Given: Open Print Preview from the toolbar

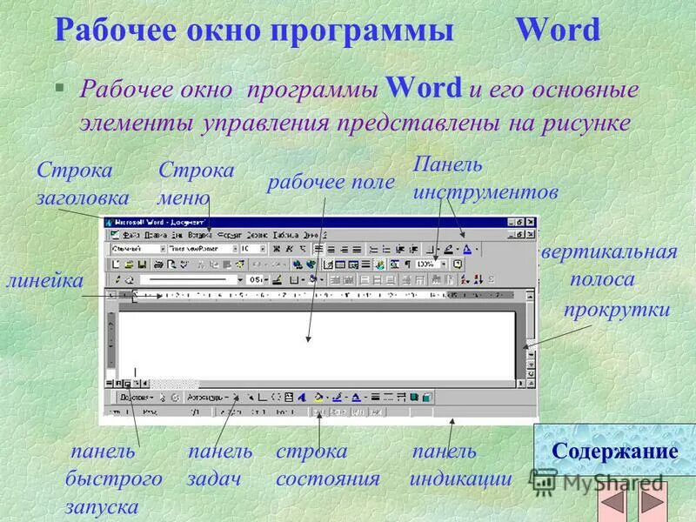Looking at the screenshot, I should pyautogui.click(x=171, y=264).
